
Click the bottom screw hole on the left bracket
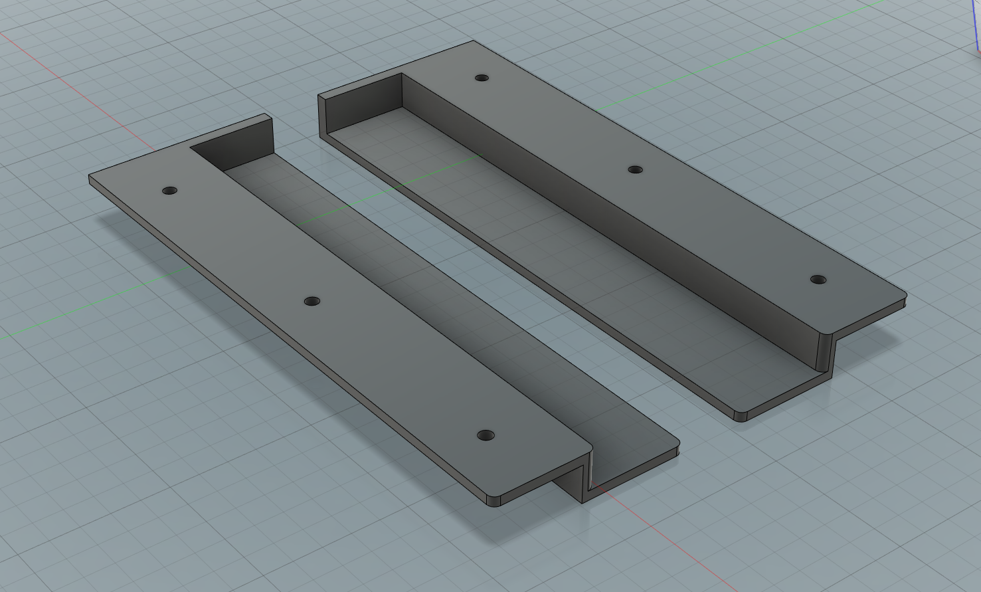(x=486, y=435)
